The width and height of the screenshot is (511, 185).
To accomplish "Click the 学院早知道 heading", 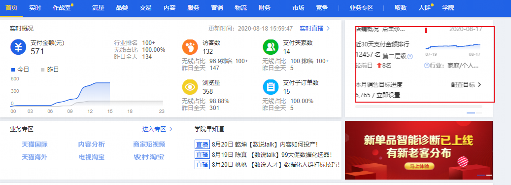I will [x=209, y=129].
